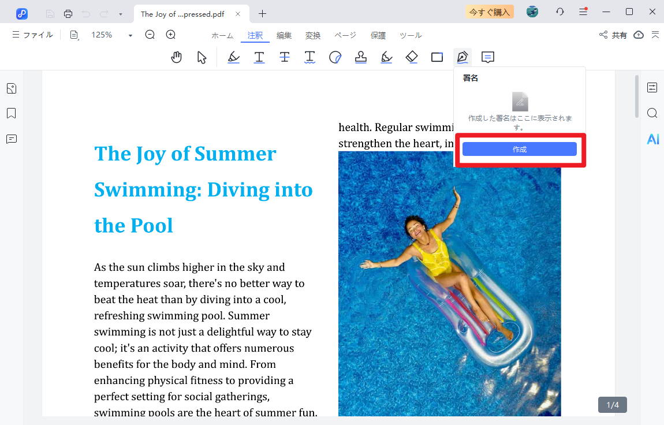Select the Eraser tool
Screen dimensions: 664x425
click(x=411, y=57)
